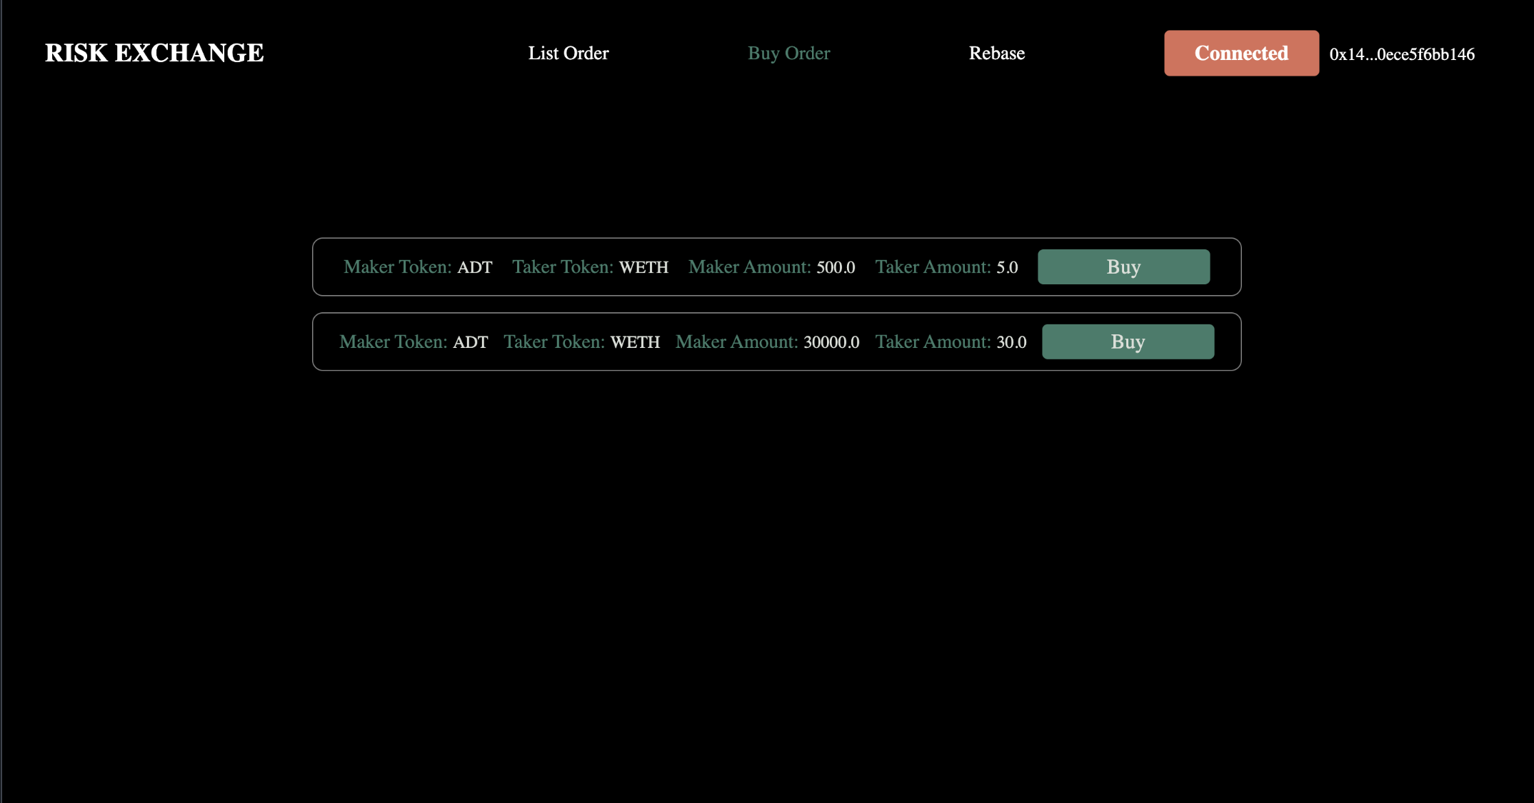Click Taker Amount 30.0 value

pyautogui.click(x=1011, y=342)
